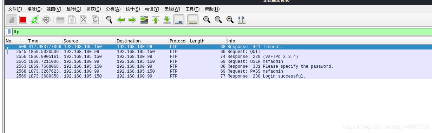Close the capture file icon
This screenshot has width=432, height=133.
coord(83,20)
